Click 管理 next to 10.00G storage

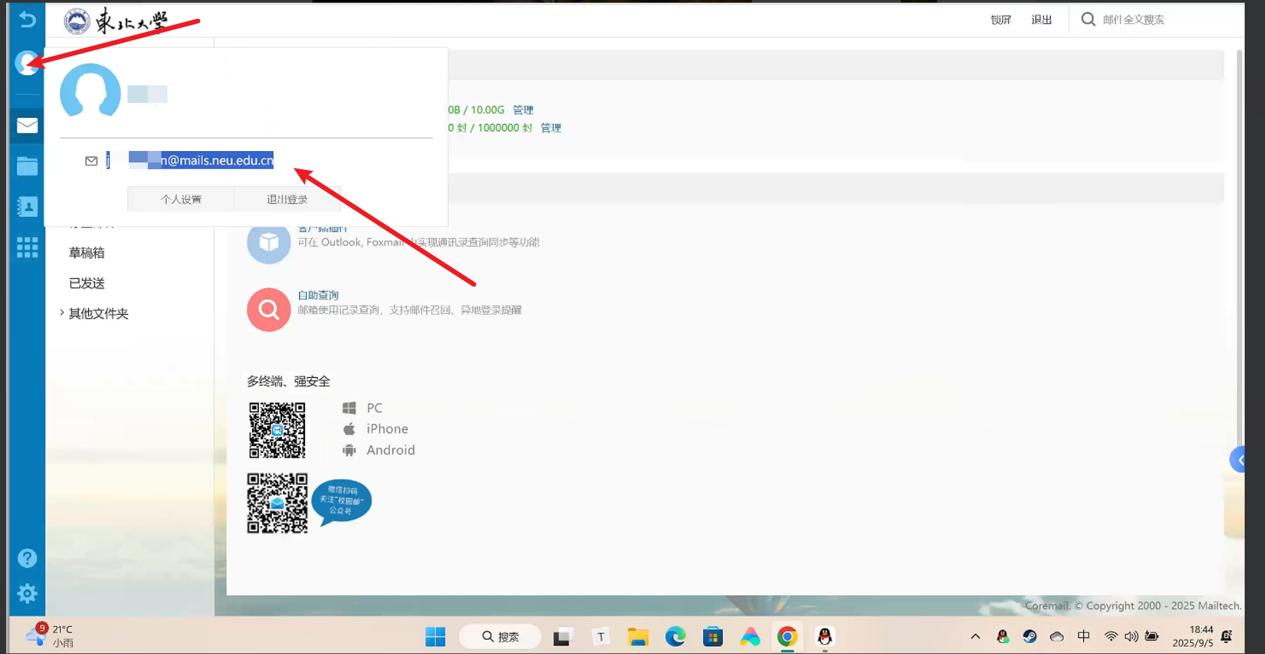pos(523,110)
